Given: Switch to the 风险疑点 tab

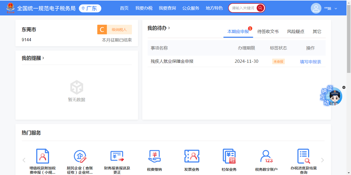Looking at the screenshot, I should pyautogui.click(x=296, y=32).
